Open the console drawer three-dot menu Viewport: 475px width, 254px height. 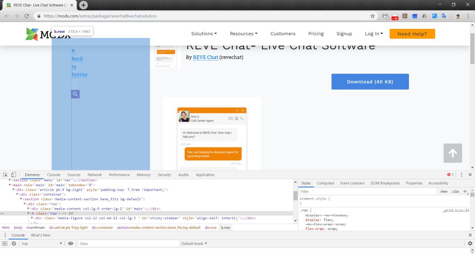(x=5, y=235)
